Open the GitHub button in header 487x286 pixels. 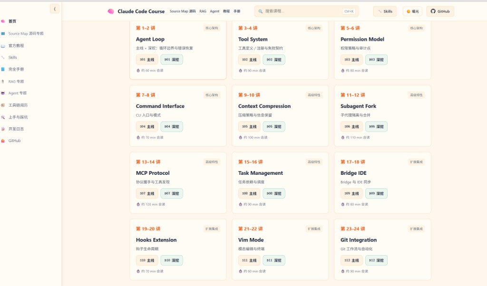(440, 11)
